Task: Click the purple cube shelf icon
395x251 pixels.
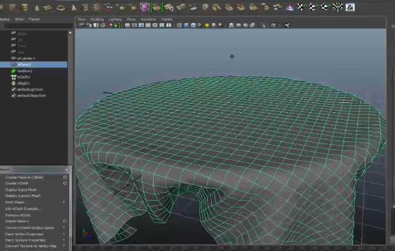Action: [145, 8]
